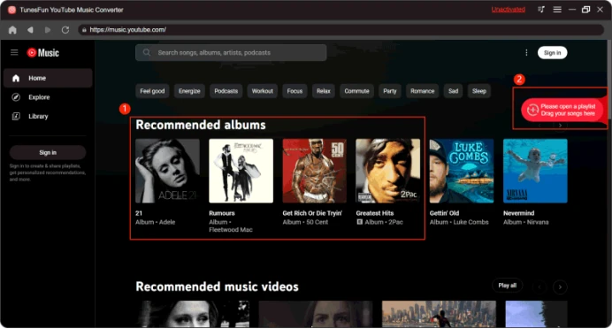
Task: Click the search magnifier icon
Action: tap(146, 52)
